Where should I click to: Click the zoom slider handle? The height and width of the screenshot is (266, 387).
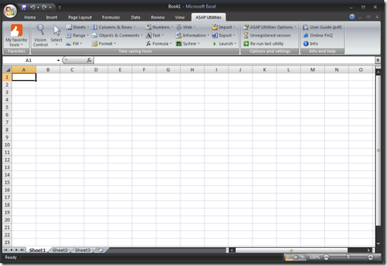click(x=348, y=258)
